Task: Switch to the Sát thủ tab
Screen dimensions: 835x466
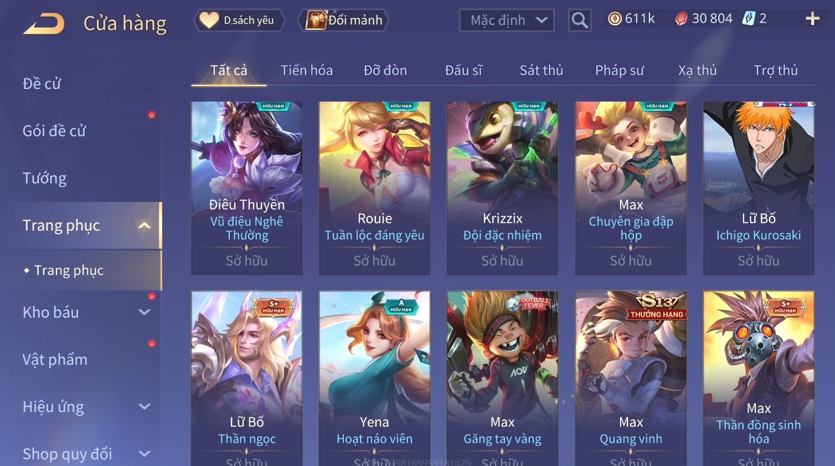Action: click(x=541, y=70)
